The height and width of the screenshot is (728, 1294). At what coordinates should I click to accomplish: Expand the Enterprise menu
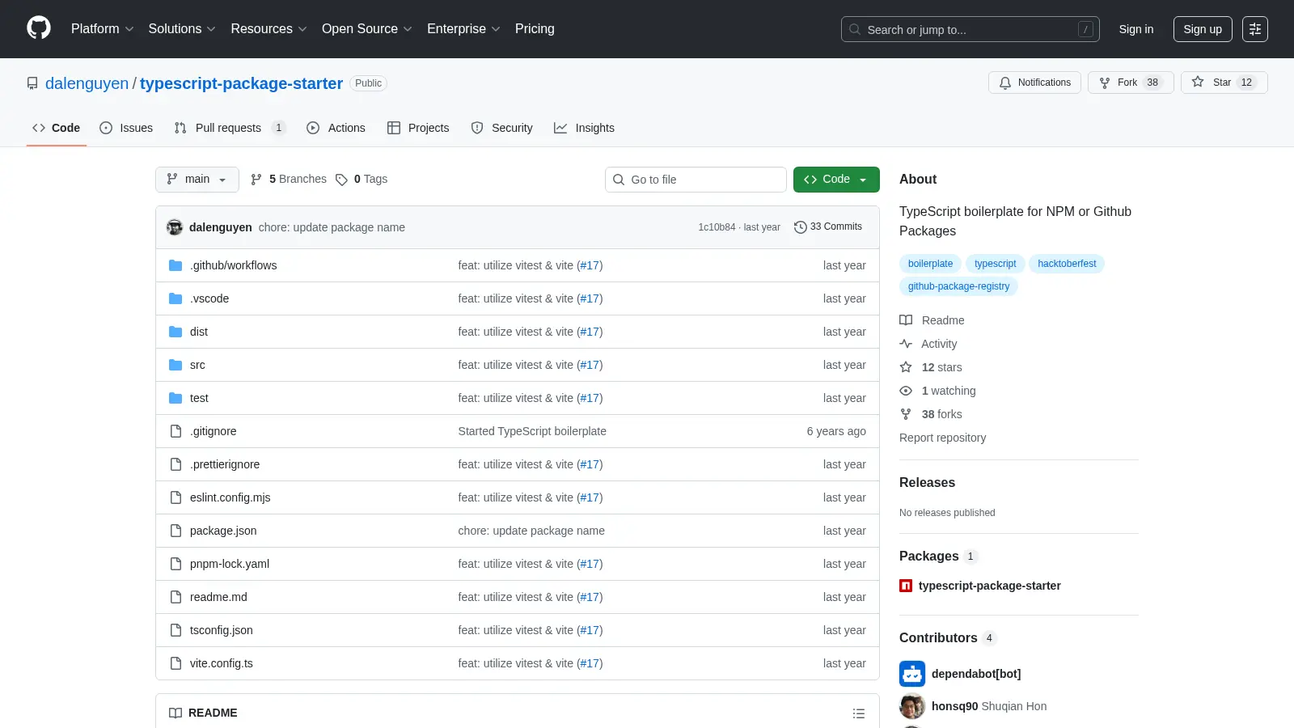point(463,29)
